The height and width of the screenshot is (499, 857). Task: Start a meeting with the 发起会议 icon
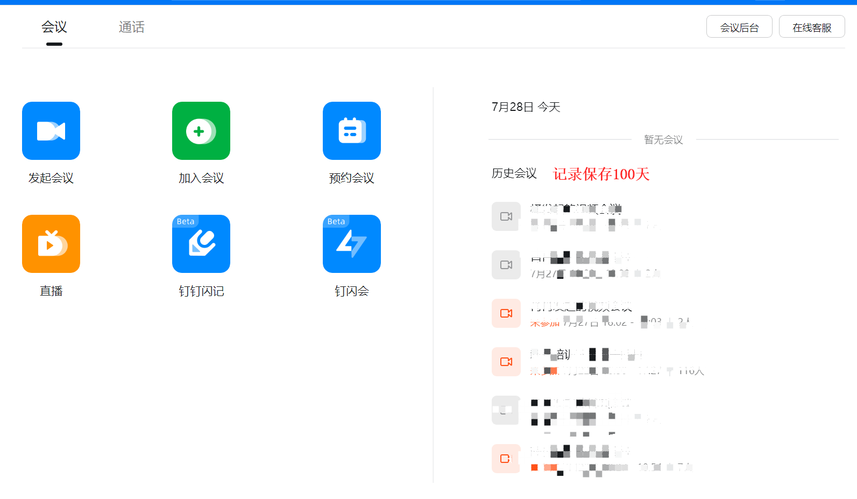(51, 131)
